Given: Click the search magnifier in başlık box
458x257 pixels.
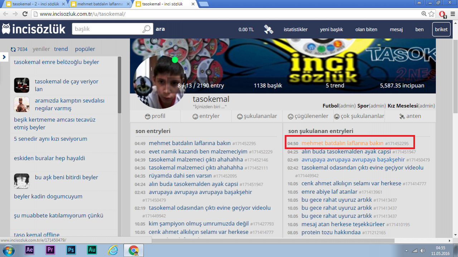Looking at the screenshot, I should tap(147, 29).
